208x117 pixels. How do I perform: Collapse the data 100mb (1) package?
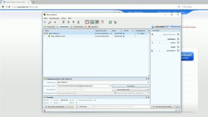45,33
